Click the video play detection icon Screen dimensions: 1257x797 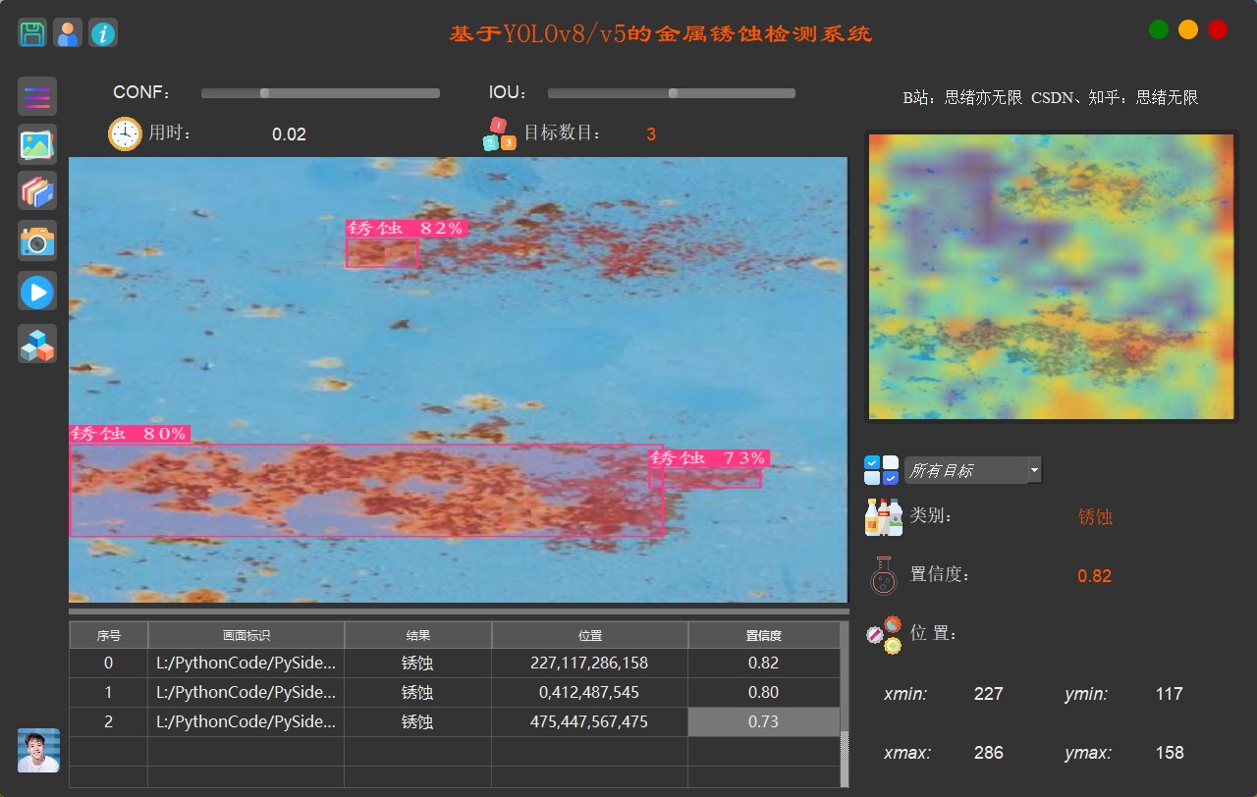(37, 292)
